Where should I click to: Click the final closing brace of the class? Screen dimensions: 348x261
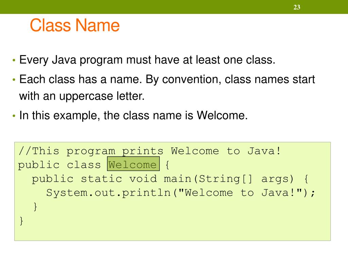(21, 221)
